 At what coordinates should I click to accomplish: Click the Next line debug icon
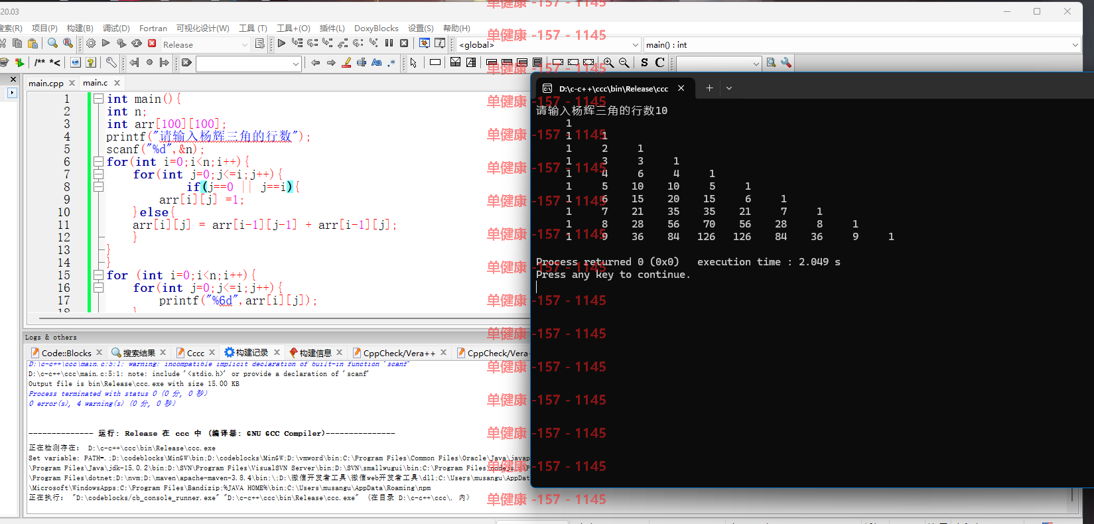pos(312,44)
